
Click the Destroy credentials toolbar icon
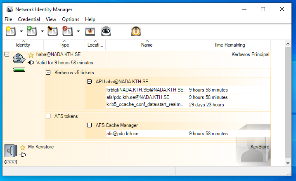pyautogui.click(x=67, y=31)
